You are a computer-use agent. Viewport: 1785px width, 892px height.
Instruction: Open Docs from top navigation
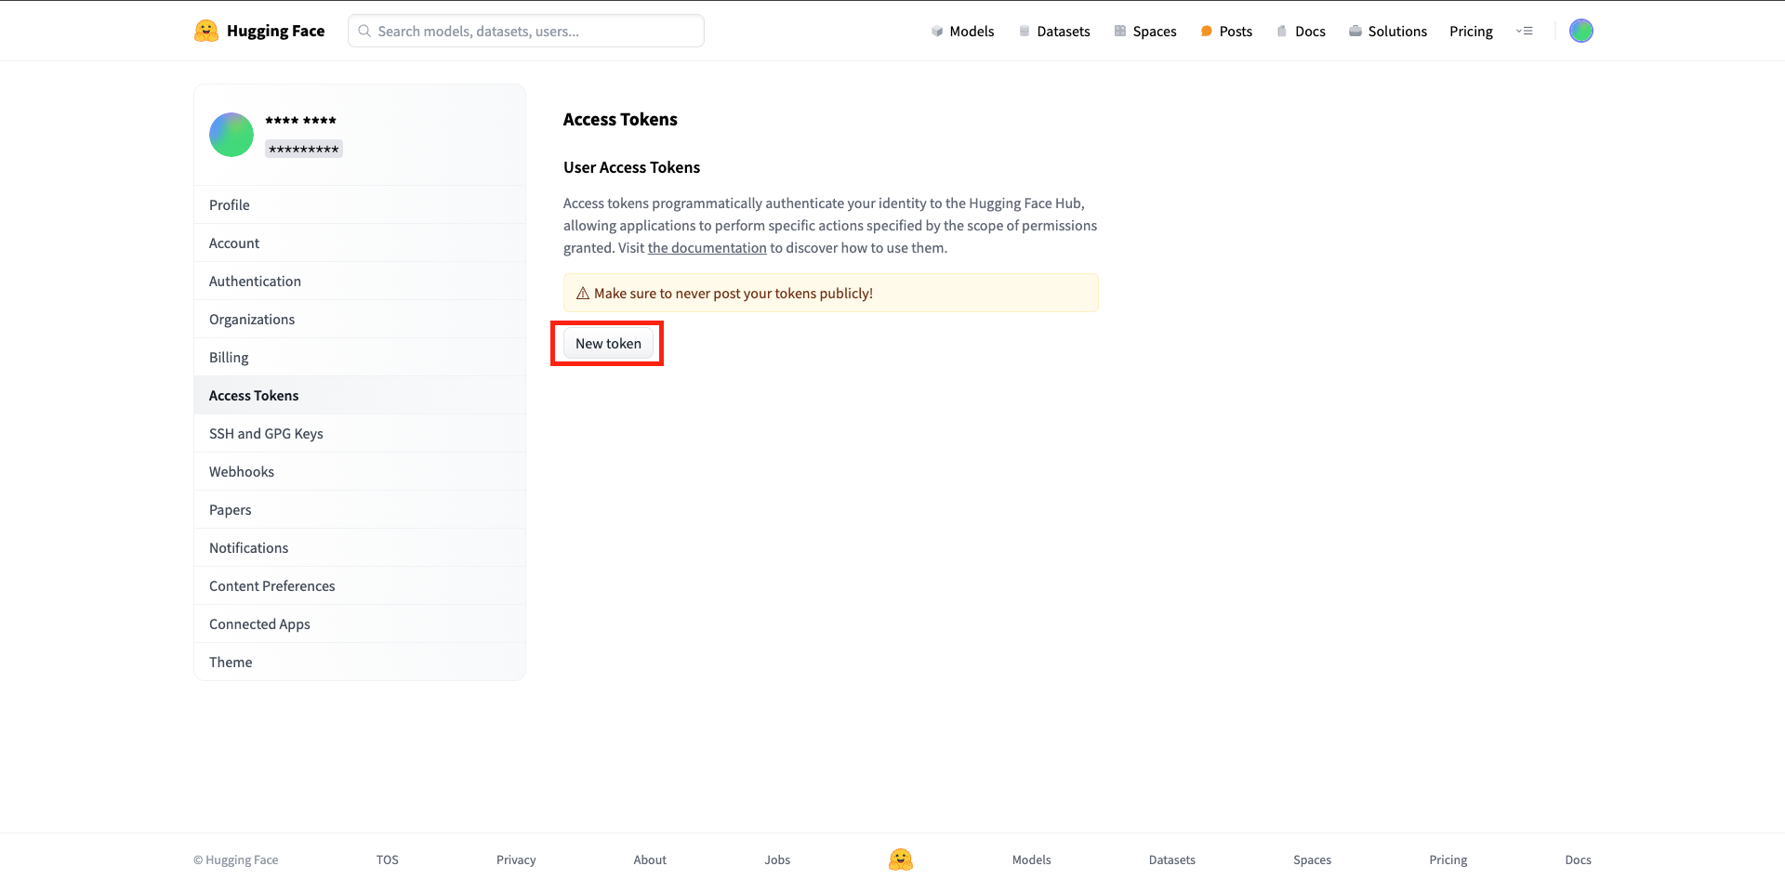(x=1301, y=31)
